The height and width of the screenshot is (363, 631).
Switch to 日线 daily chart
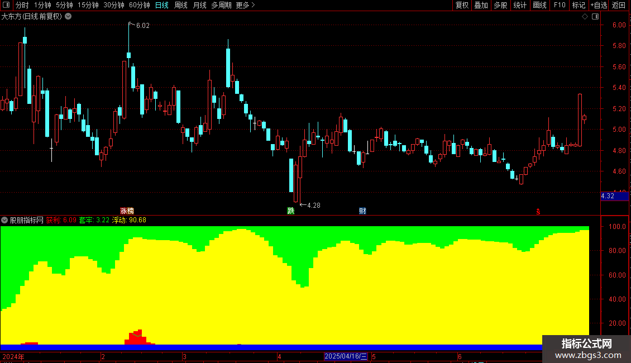click(162, 5)
